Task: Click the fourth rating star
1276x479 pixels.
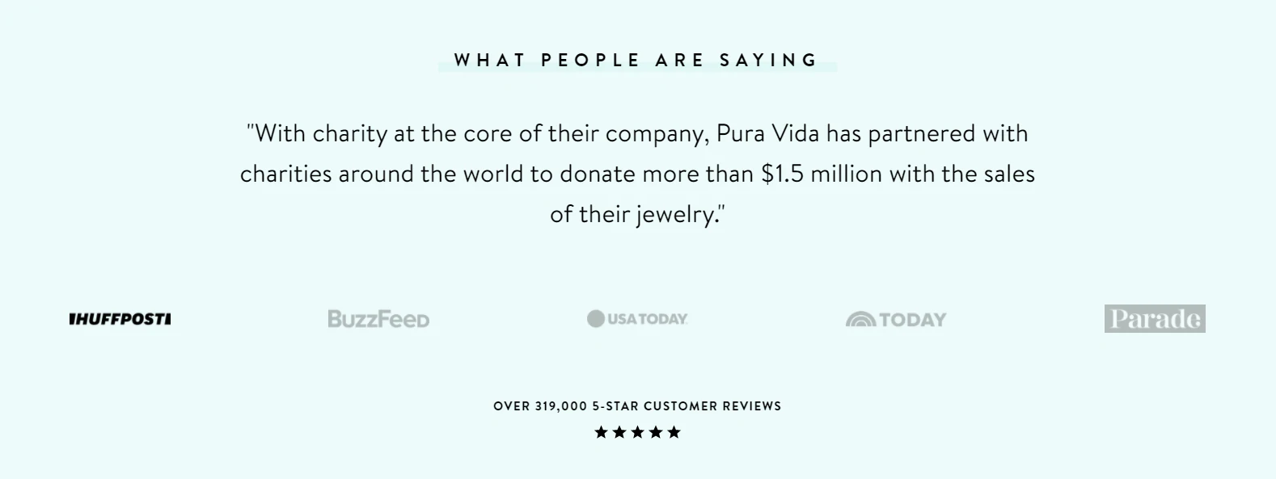Action: click(x=656, y=432)
